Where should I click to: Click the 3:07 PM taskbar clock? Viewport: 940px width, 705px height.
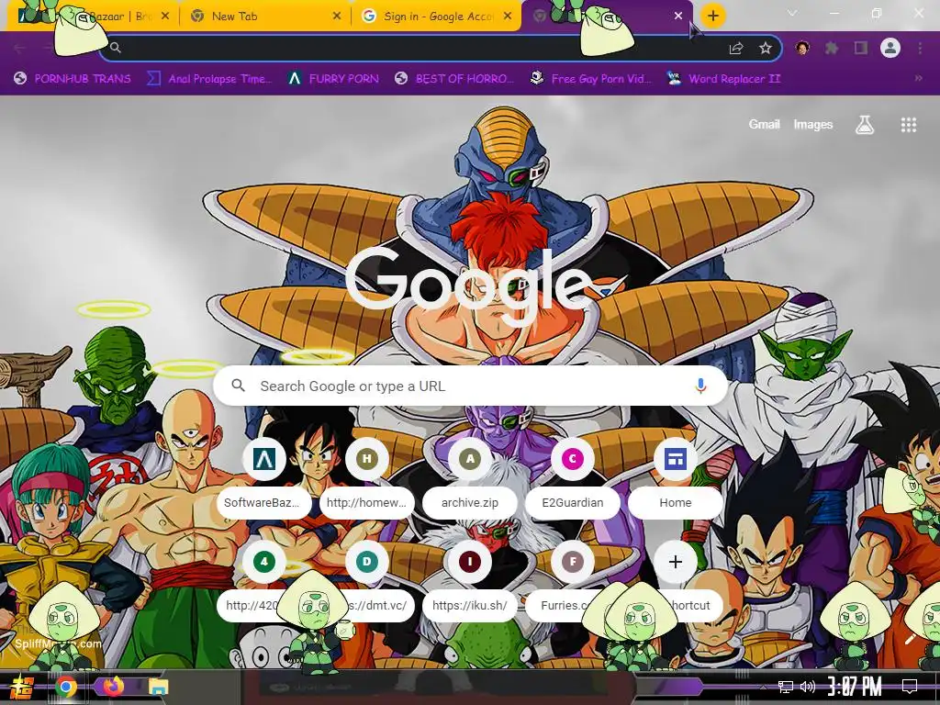(x=855, y=687)
